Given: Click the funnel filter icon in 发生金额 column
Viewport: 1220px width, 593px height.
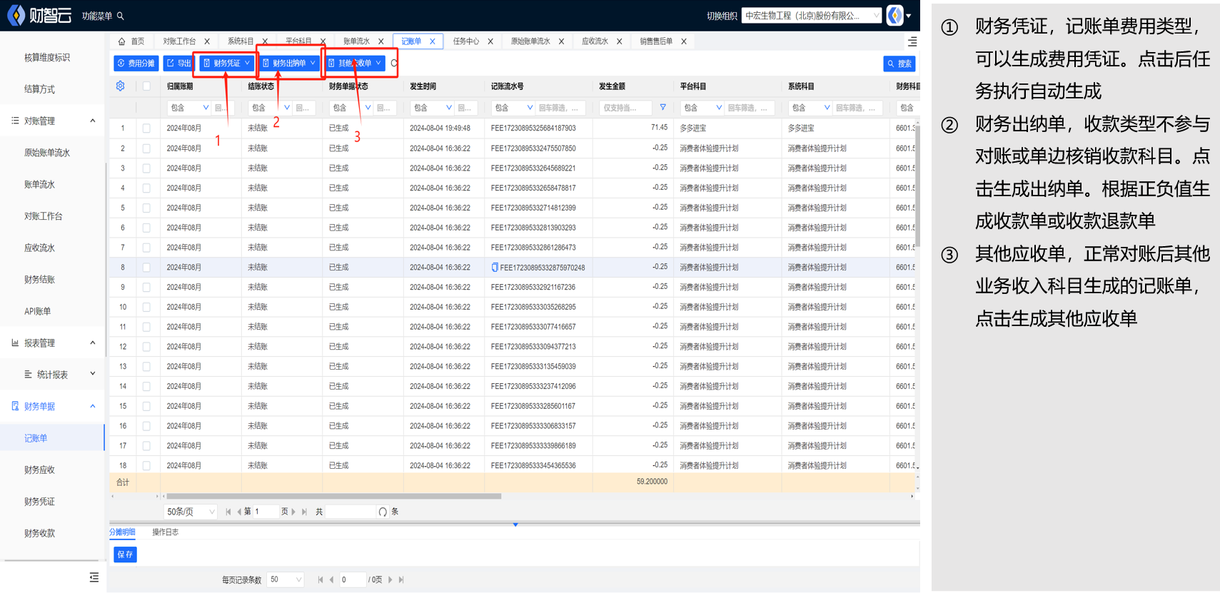Looking at the screenshot, I should tap(663, 108).
